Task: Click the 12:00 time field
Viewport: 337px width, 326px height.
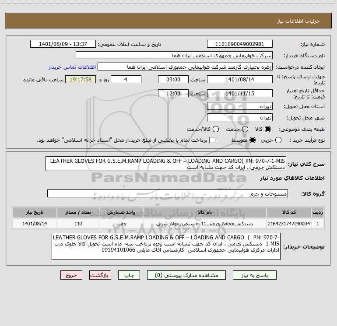Action: (173, 93)
